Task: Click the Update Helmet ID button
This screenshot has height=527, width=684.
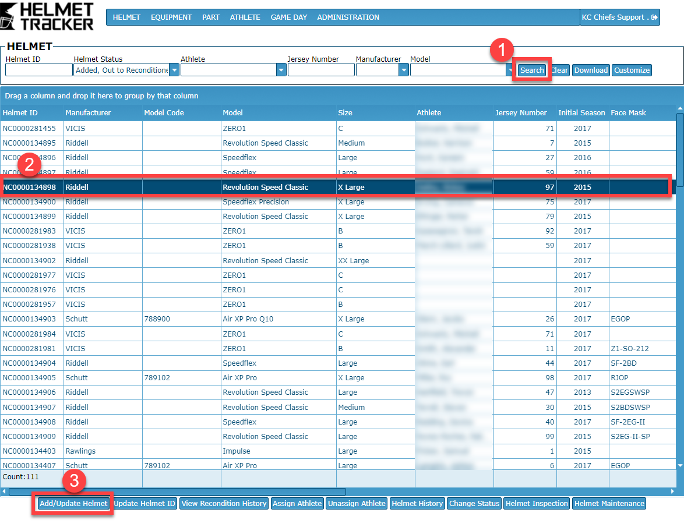Action: point(144,504)
